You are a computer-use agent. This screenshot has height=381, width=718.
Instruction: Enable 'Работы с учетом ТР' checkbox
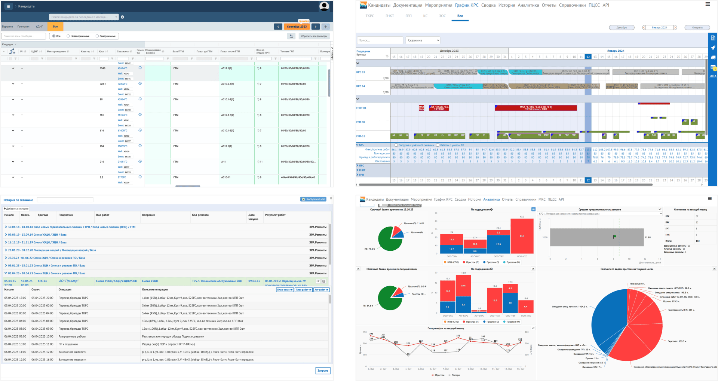[438, 145]
